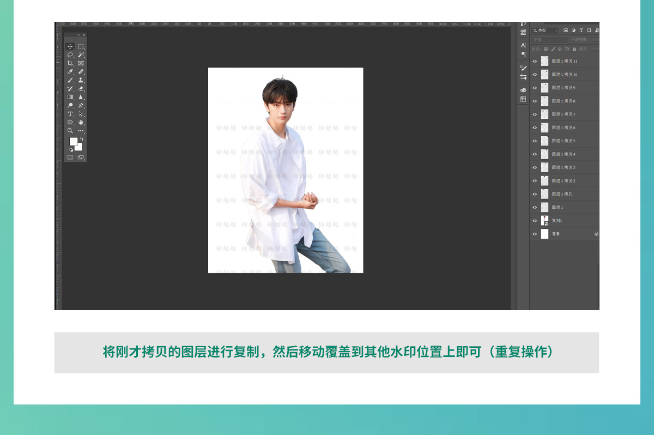Viewport: 654px width, 435px height.
Task: Select the Clone Stamp tool
Action: [81, 80]
